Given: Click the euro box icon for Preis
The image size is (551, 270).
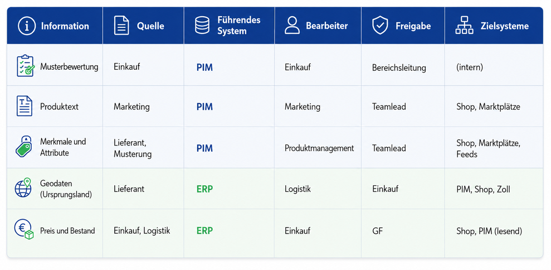Looking at the screenshot, I should 24,229.
